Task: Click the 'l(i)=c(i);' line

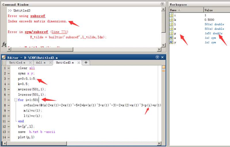Action: (x=33, y=116)
